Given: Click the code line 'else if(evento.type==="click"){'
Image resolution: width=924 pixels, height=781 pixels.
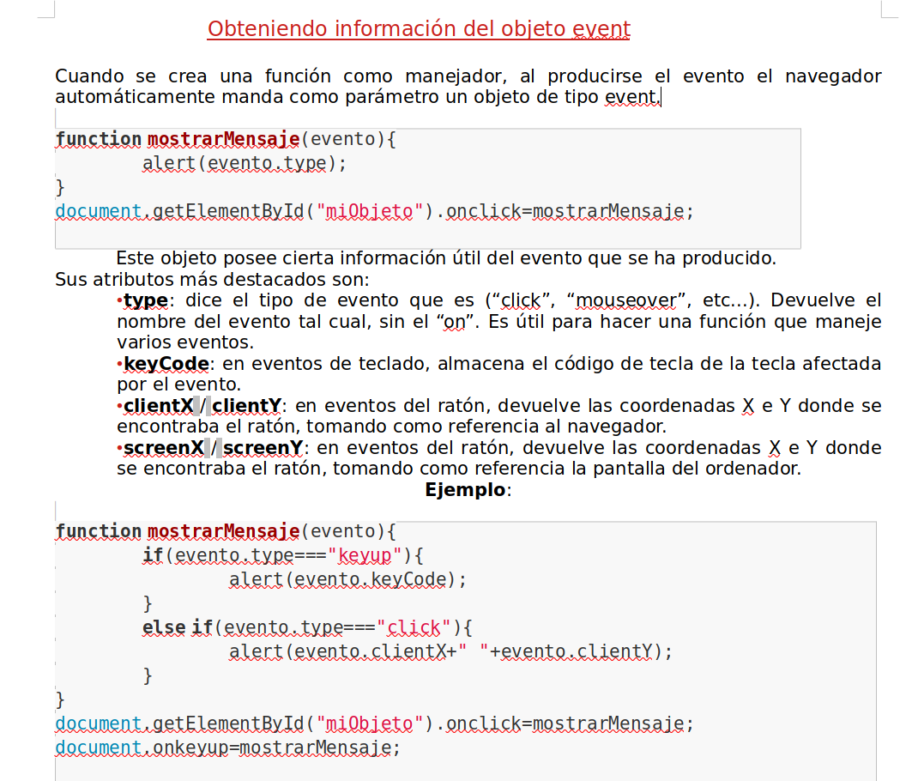Looking at the screenshot, I should point(307,627).
